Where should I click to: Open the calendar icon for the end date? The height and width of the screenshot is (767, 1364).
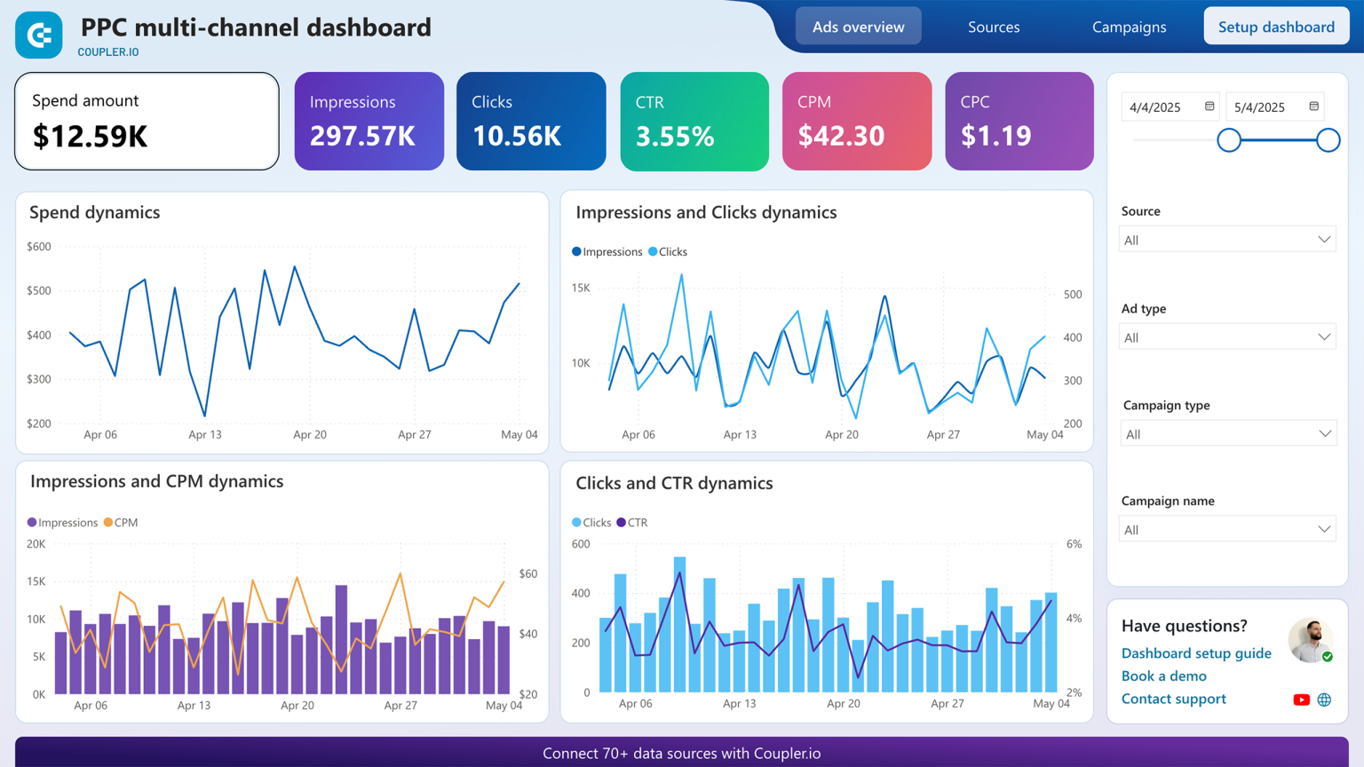coord(1313,106)
